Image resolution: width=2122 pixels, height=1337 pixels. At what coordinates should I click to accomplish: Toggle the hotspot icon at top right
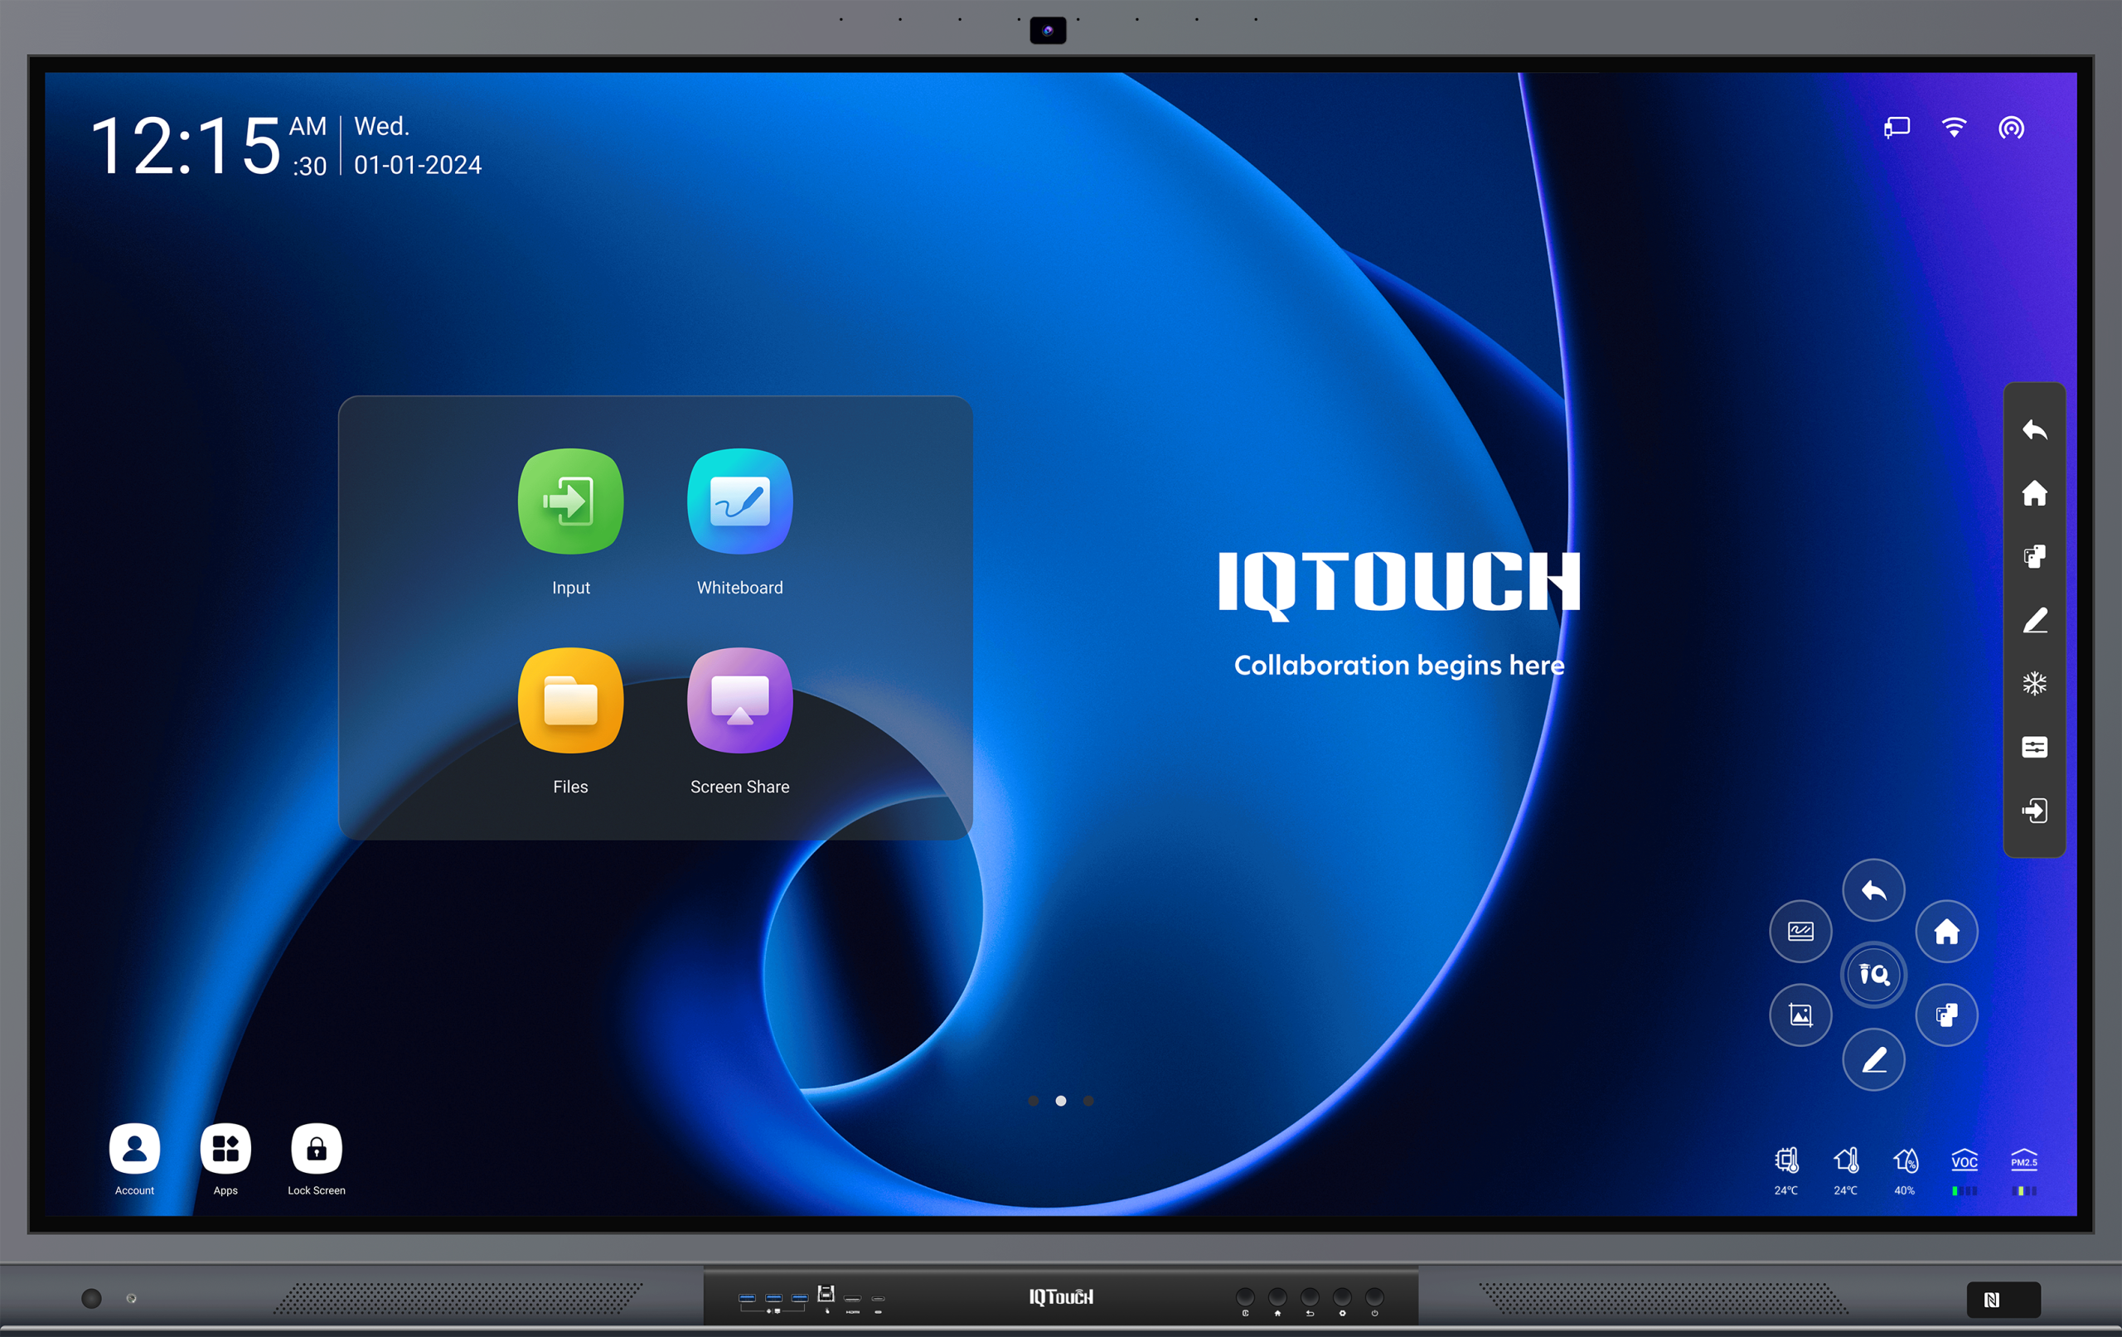[2011, 128]
